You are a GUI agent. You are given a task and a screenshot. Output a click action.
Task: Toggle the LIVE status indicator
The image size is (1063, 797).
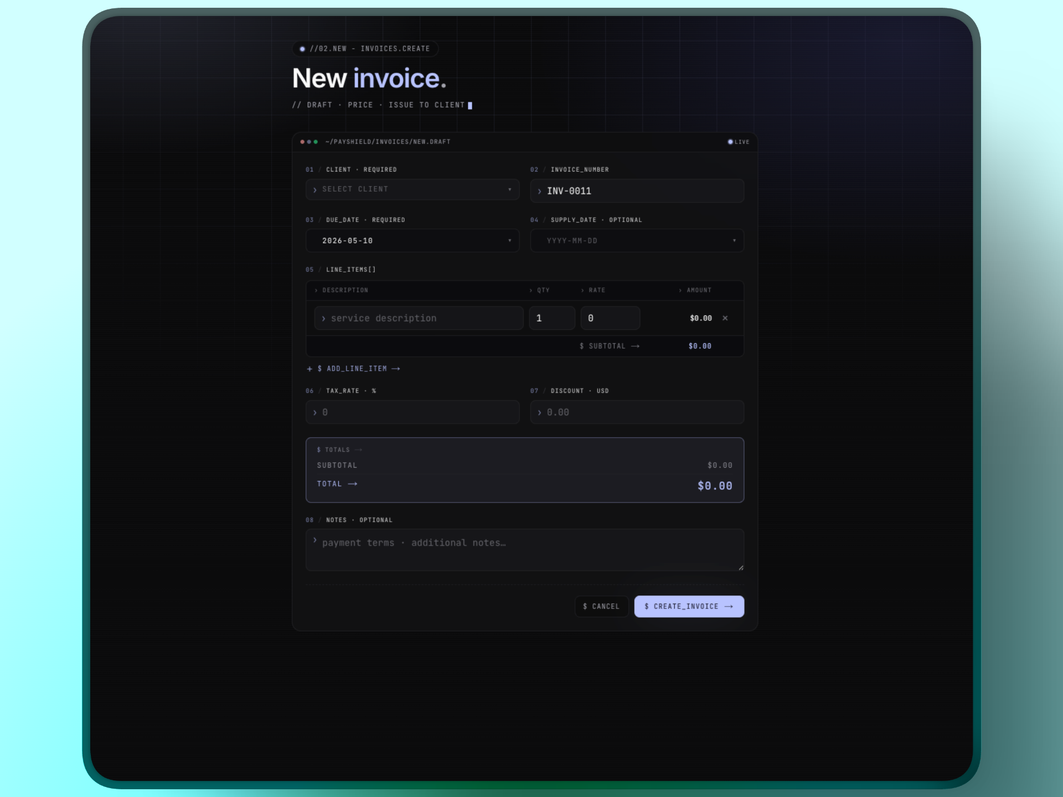click(x=738, y=142)
